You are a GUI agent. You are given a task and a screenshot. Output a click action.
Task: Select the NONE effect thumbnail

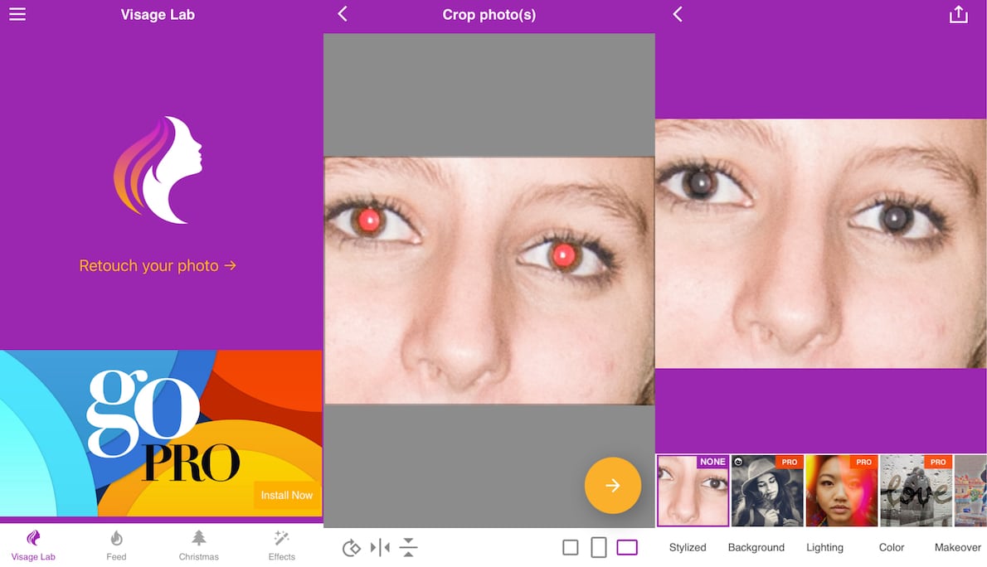693,491
